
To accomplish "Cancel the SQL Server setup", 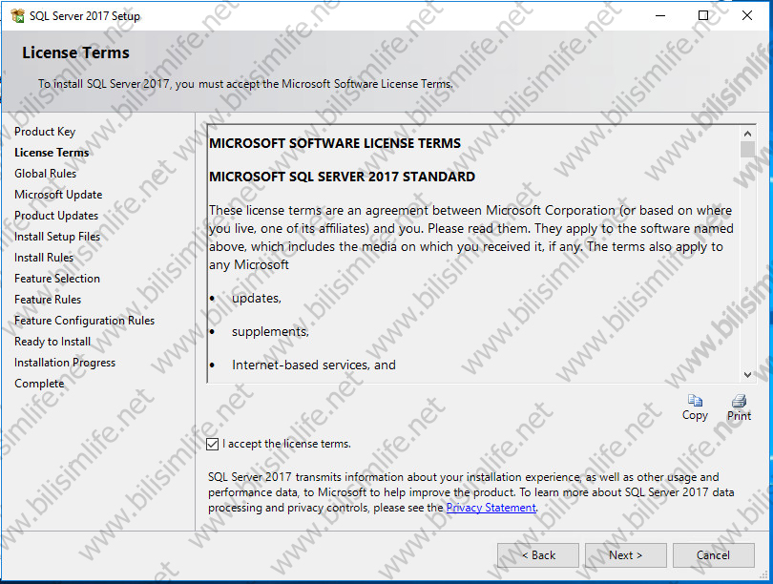I will coord(713,555).
